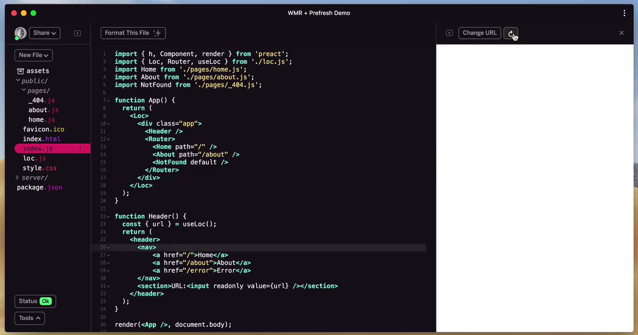This screenshot has height=335, width=638.
Task: Click the "/error" href on line 29
Action: click(x=198, y=271)
